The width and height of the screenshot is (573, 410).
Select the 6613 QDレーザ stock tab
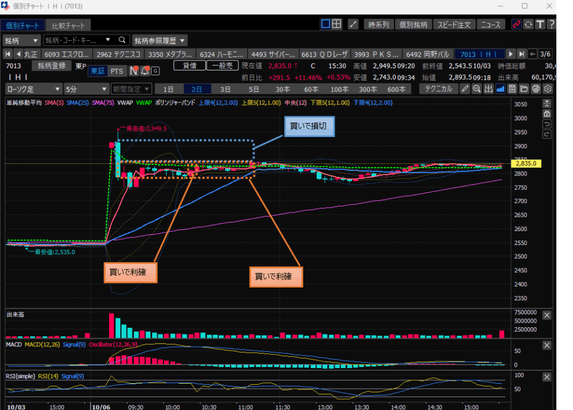(325, 54)
